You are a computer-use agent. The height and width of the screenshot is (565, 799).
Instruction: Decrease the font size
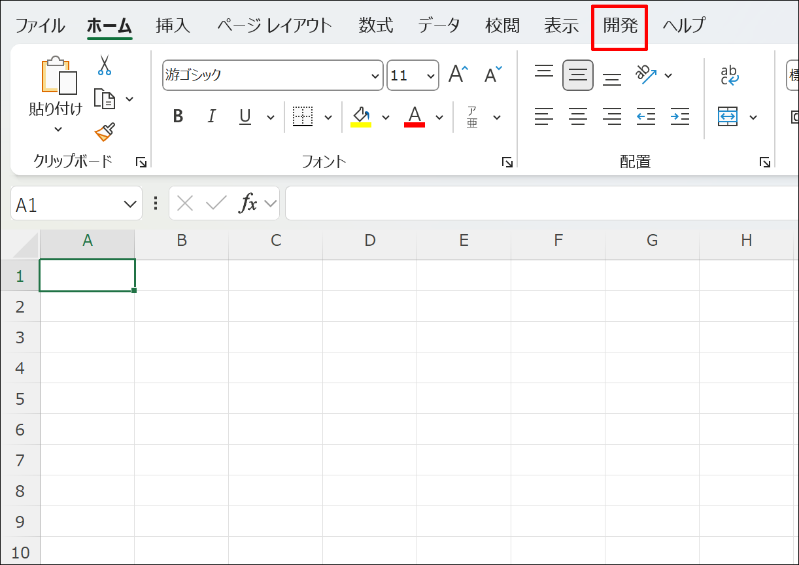491,73
